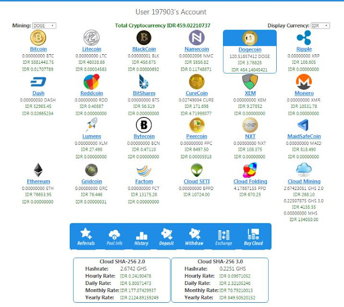Open the Namecoin link
The image size is (344, 307).
pyautogui.click(x=197, y=49)
